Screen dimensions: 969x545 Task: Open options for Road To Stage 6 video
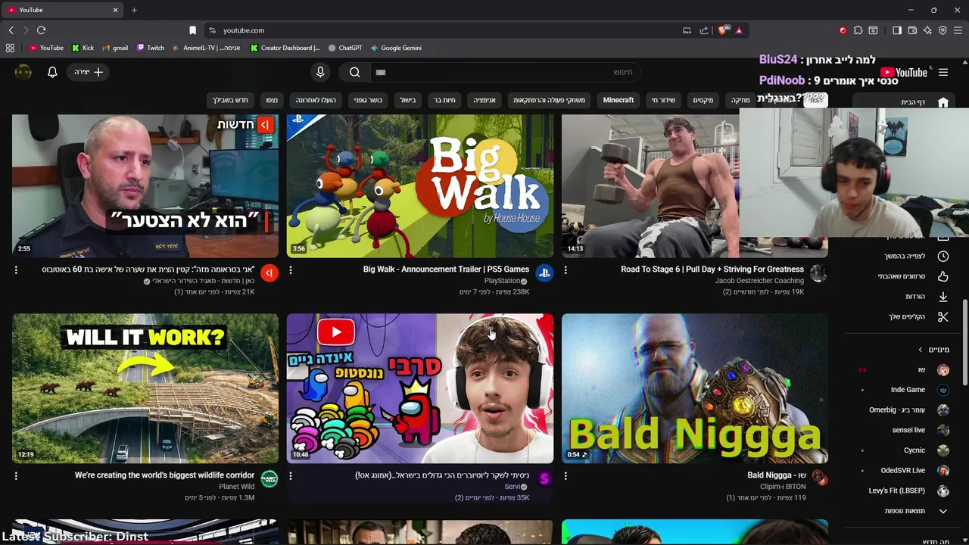tap(566, 270)
